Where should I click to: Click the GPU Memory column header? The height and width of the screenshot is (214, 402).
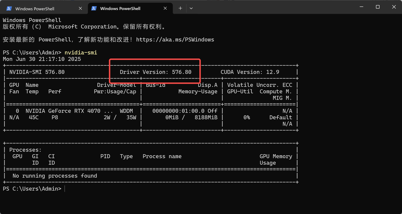(x=276, y=156)
